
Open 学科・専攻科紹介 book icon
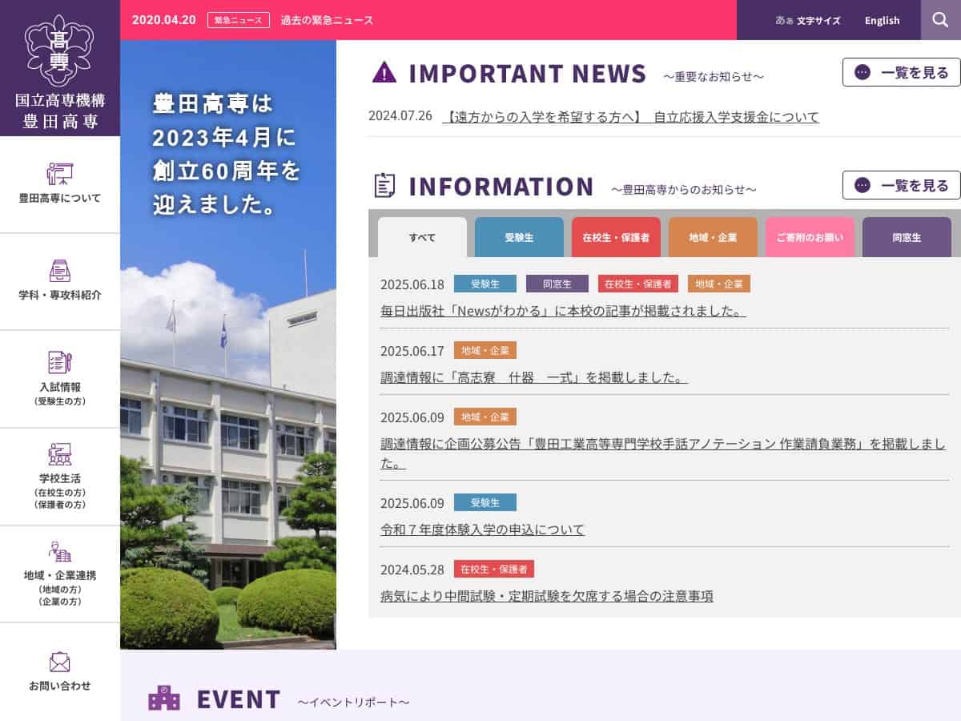(x=60, y=271)
